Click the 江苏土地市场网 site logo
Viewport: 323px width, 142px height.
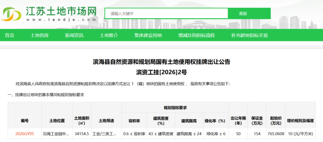click(x=49, y=14)
